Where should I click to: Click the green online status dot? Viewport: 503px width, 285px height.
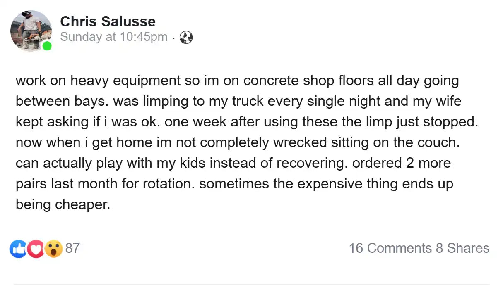pos(47,46)
